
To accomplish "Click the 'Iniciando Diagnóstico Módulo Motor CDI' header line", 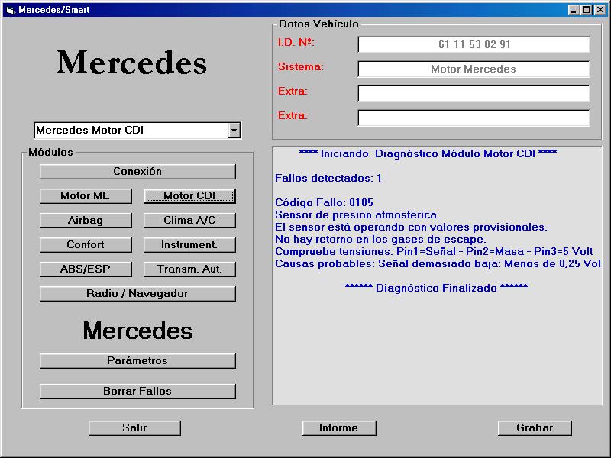I will pos(428,154).
